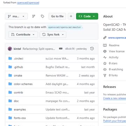Open the Releases heading
The height and width of the screenshot is (126, 126).
110,87
